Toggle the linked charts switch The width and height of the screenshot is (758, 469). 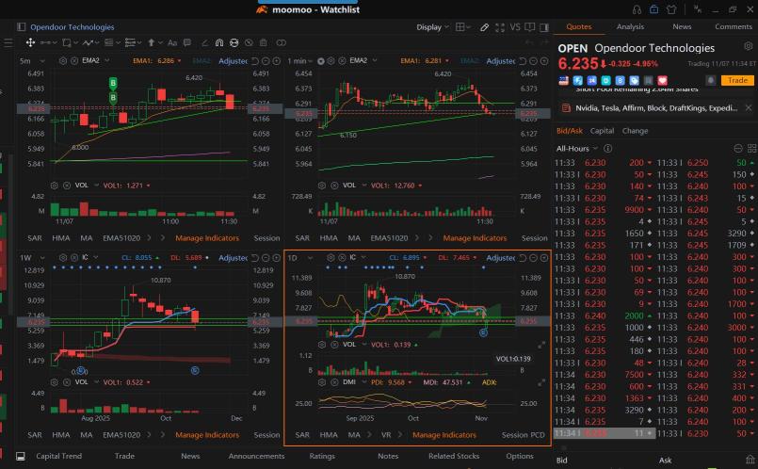point(281,42)
